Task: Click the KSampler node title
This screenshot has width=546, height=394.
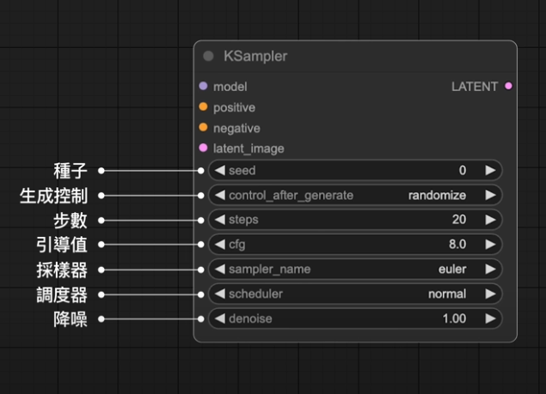Action: (255, 57)
